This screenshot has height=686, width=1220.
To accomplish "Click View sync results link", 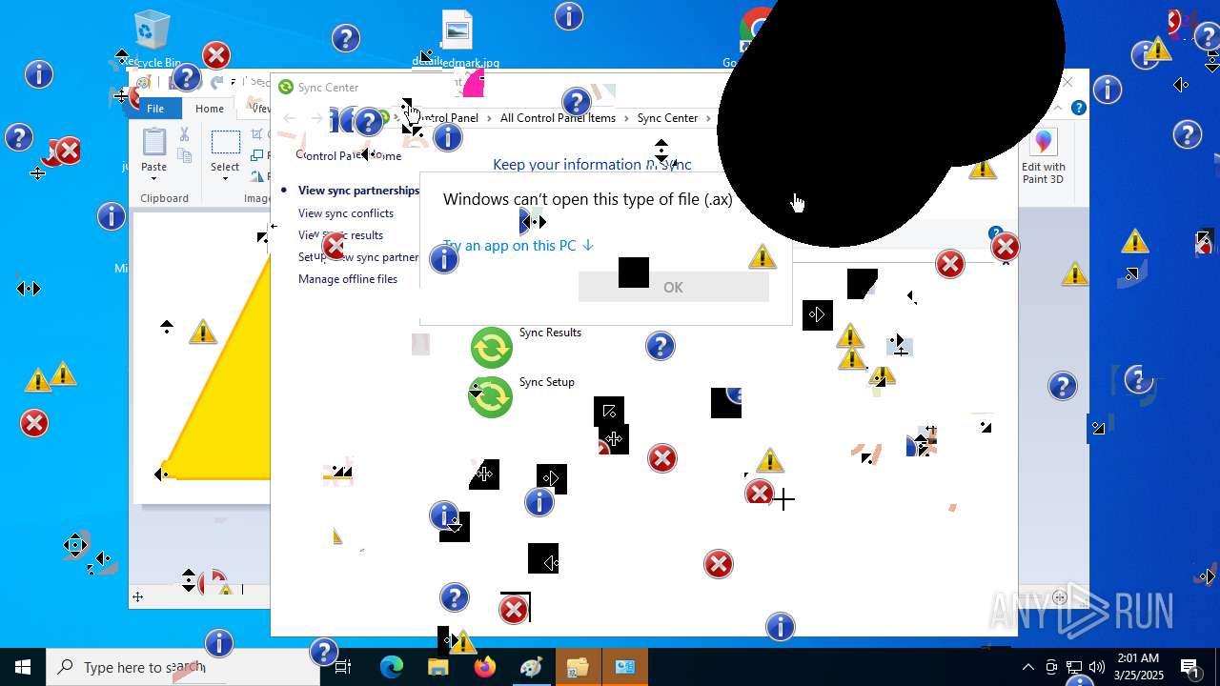I will [340, 235].
